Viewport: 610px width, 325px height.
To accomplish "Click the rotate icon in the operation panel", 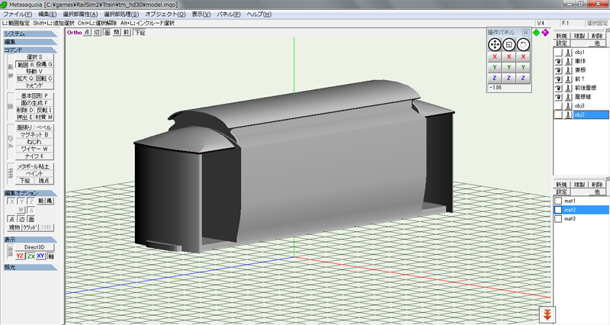I will (x=523, y=45).
